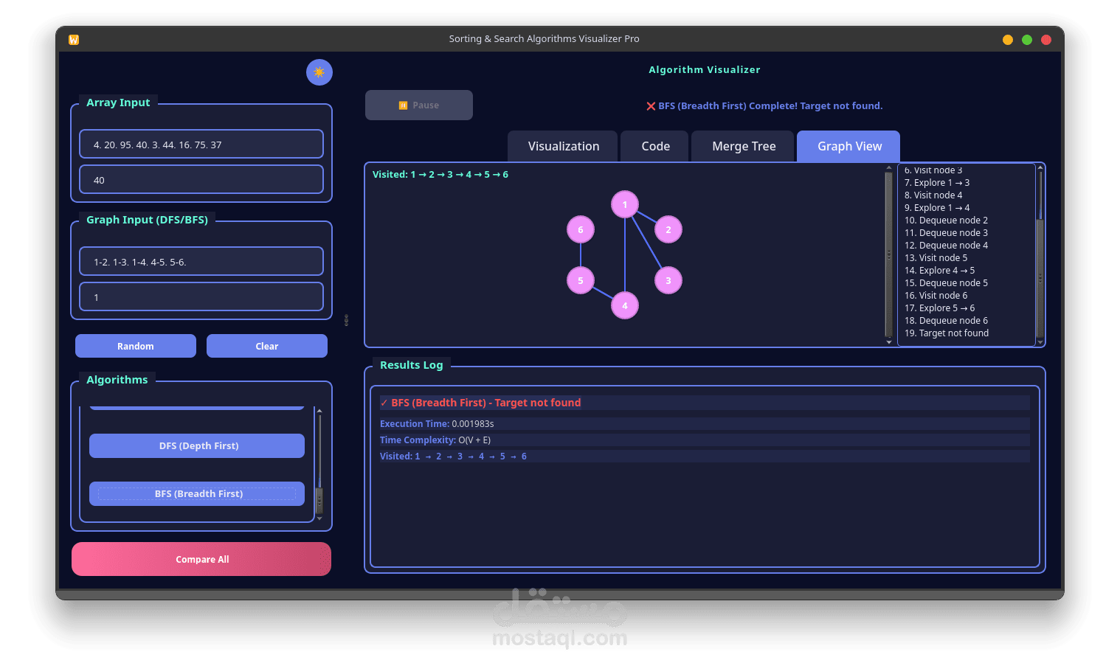Click the Visited line in results log
This screenshot has height=663, width=1120.
point(454,457)
